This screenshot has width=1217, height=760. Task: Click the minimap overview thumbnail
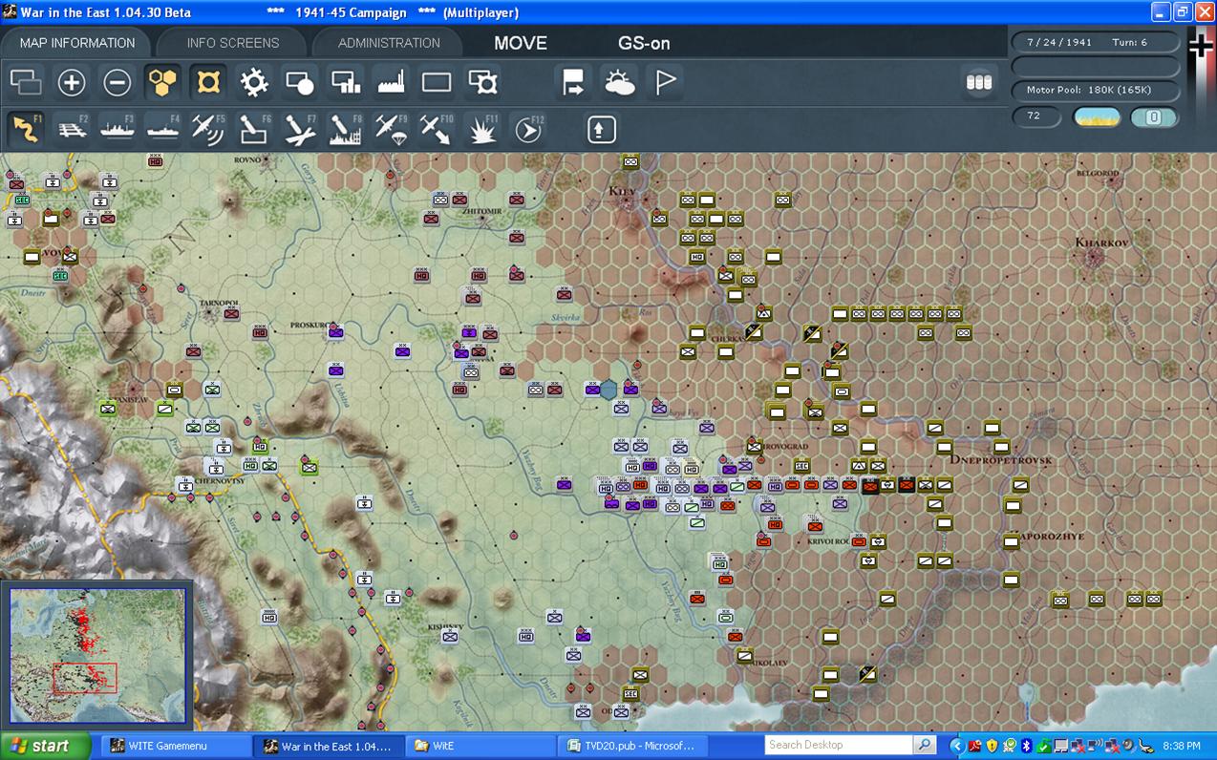[x=97, y=655]
